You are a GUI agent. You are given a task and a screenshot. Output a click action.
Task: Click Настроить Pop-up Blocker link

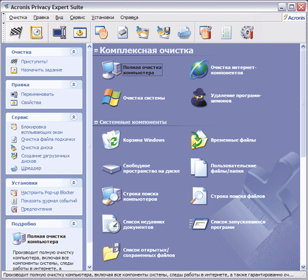pyautogui.click(x=47, y=193)
